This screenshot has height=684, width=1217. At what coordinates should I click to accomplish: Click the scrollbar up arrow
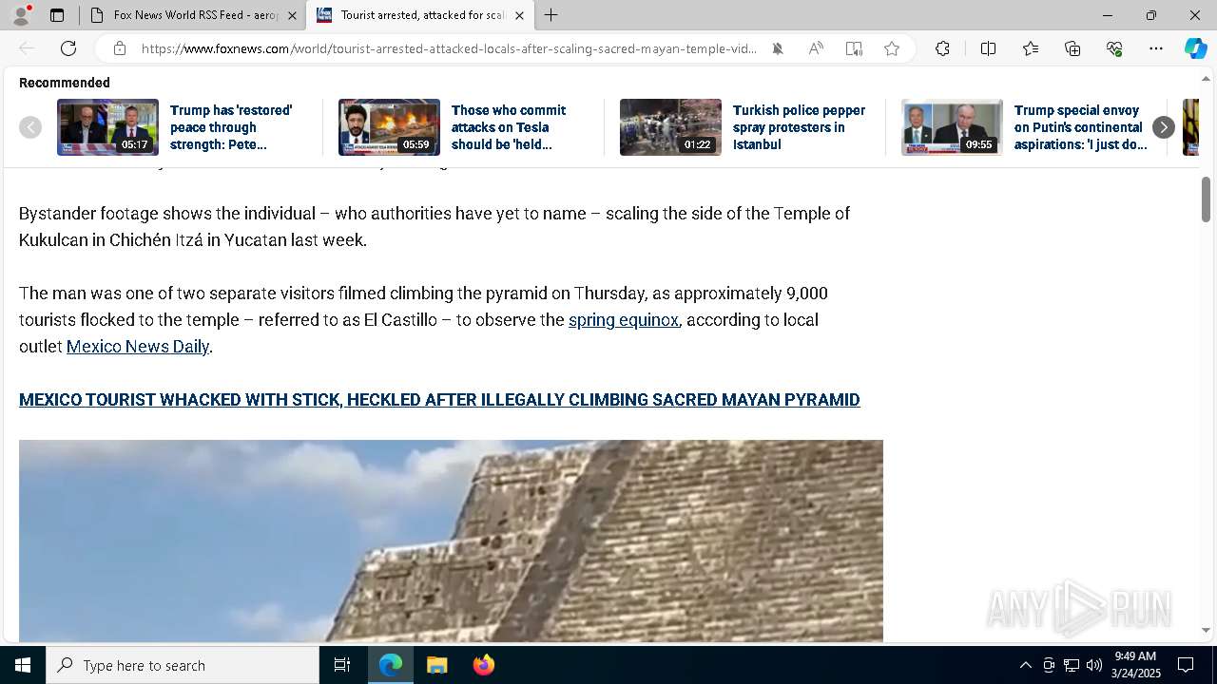[x=1206, y=79]
